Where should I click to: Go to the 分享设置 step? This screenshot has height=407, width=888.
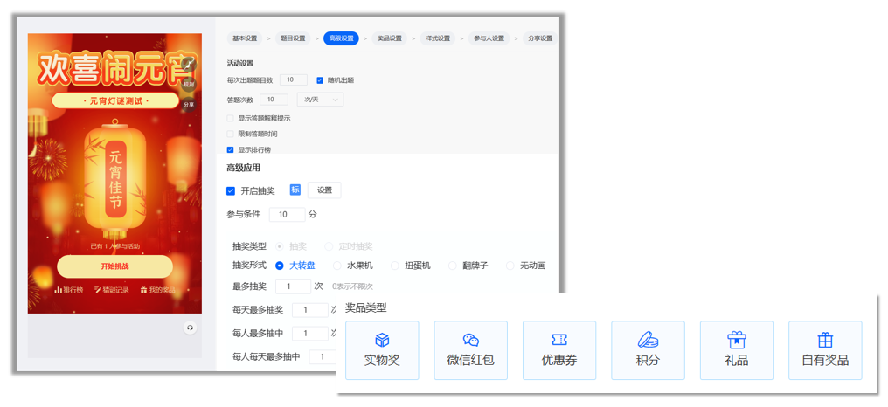(540, 38)
